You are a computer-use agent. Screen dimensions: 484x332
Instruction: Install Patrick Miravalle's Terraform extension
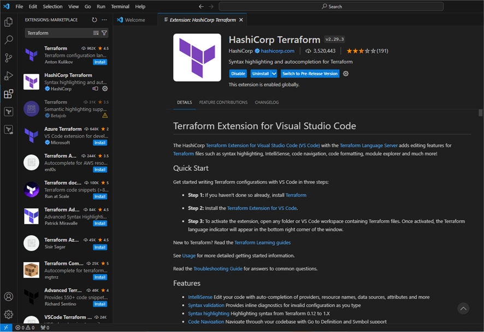[x=100, y=223]
